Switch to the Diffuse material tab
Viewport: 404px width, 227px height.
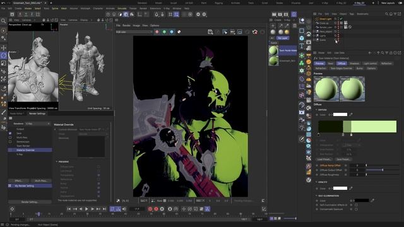coord(342,63)
